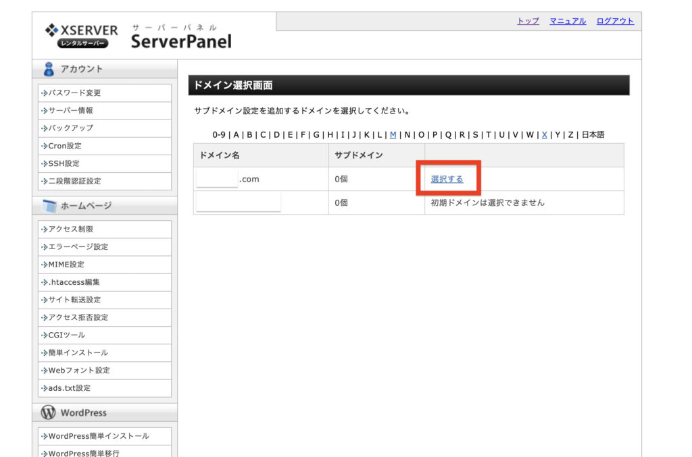Open SSH設定 menu item
This screenshot has width=692, height=457.
pos(105,163)
